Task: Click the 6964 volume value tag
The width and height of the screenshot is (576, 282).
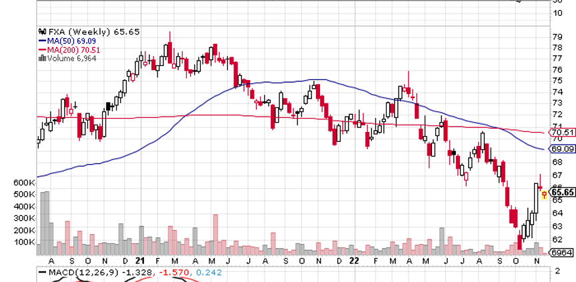Action: pyautogui.click(x=562, y=253)
